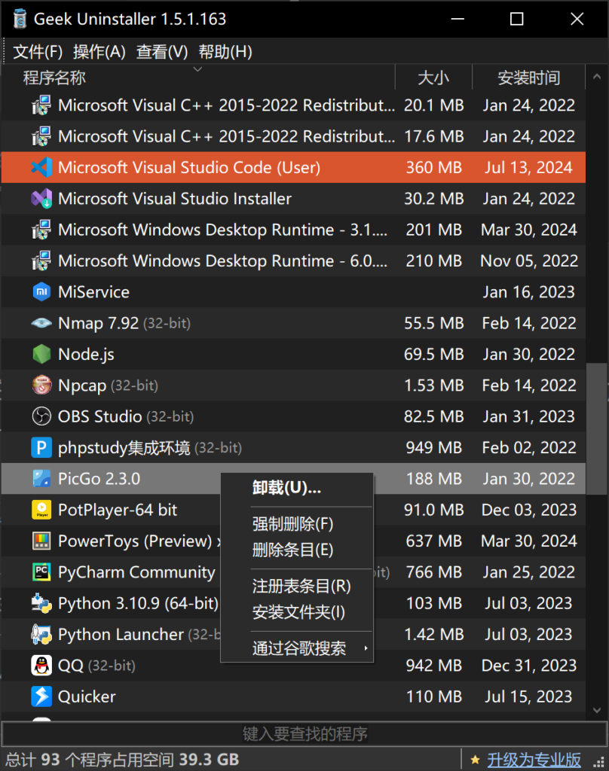609x771 pixels.
Task: Open the 操作(A) menu
Action: pos(99,52)
